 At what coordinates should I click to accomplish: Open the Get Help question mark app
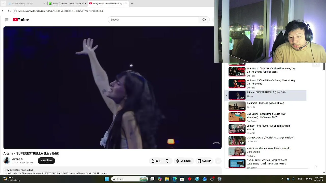coord(197,179)
